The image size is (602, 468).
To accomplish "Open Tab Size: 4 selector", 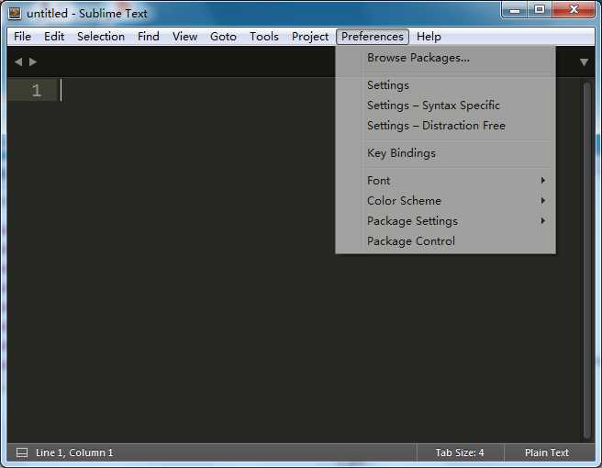I will pyautogui.click(x=460, y=452).
